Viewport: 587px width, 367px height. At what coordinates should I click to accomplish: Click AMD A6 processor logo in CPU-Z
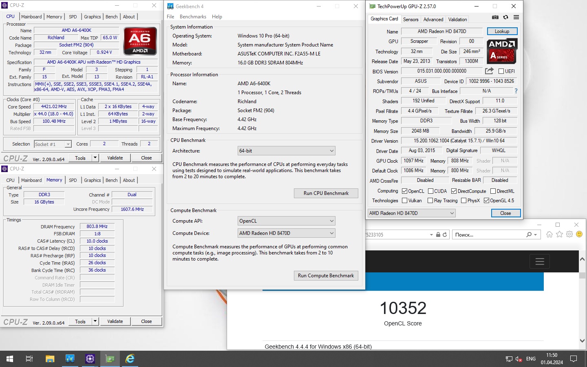(140, 41)
